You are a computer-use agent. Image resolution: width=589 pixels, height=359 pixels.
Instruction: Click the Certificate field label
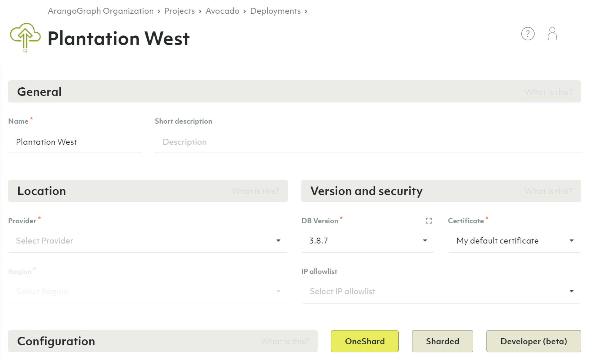tap(466, 221)
